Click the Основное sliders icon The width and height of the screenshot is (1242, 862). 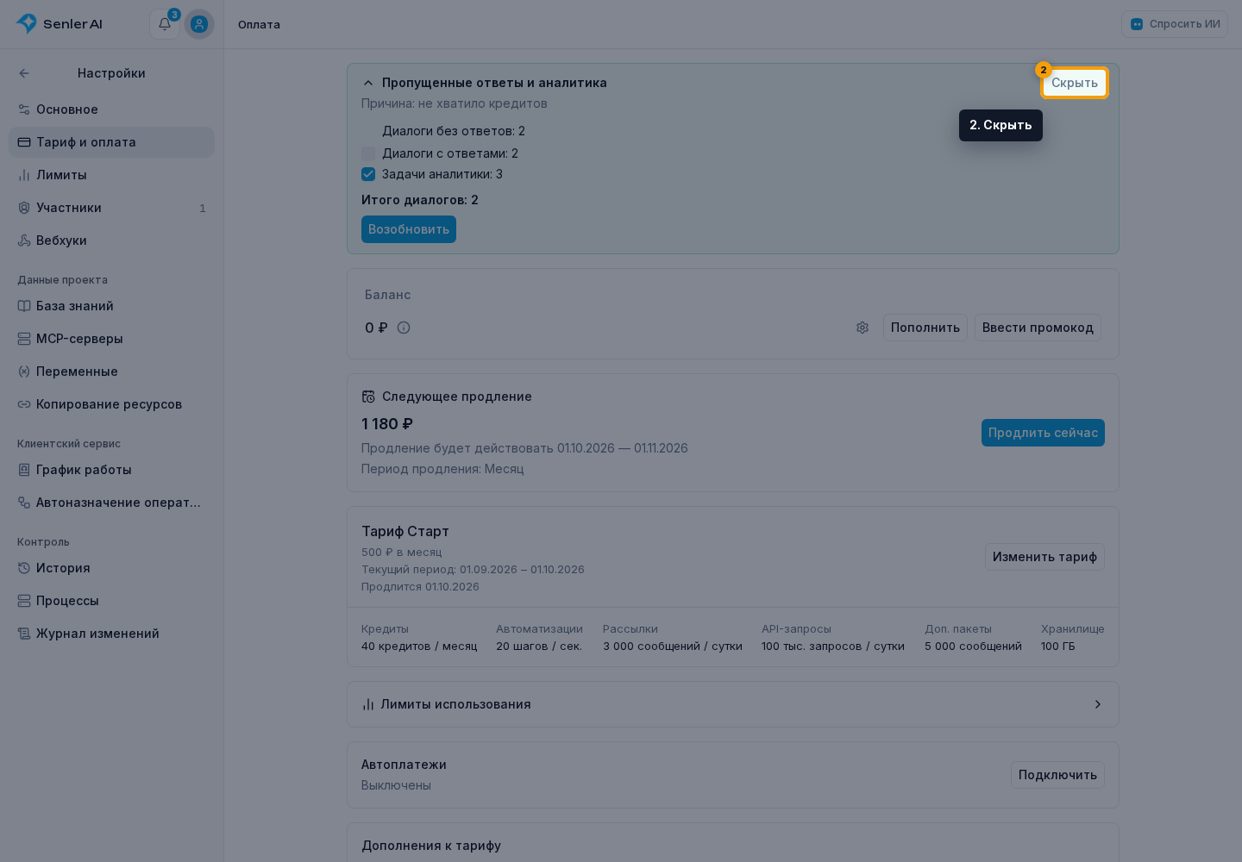[24, 109]
